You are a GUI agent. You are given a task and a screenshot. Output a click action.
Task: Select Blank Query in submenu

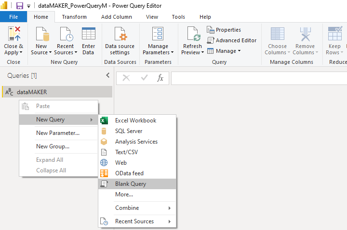[137, 184]
